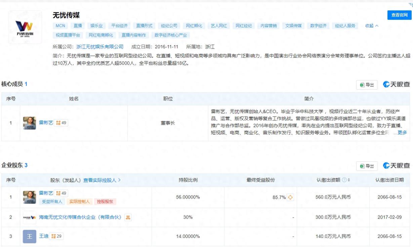Click 雷彬艺's avatar in 核心成员
Image resolution: width=413 pixels, height=251 pixels.
(30, 123)
